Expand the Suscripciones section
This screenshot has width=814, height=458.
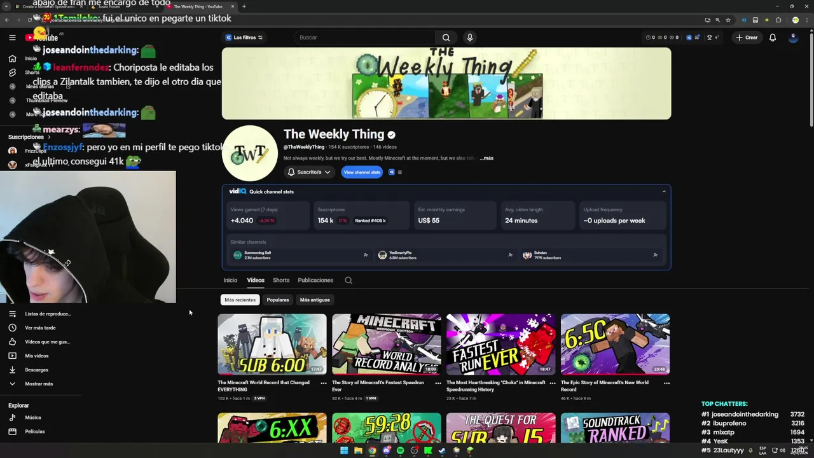[x=29, y=137]
